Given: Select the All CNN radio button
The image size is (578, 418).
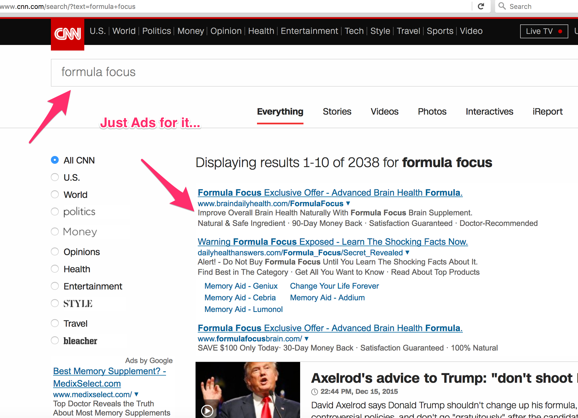Looking at the screenshot, I should [55, 160].
